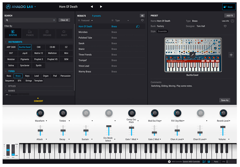Click the Clear All button

(x=64, y=20)
